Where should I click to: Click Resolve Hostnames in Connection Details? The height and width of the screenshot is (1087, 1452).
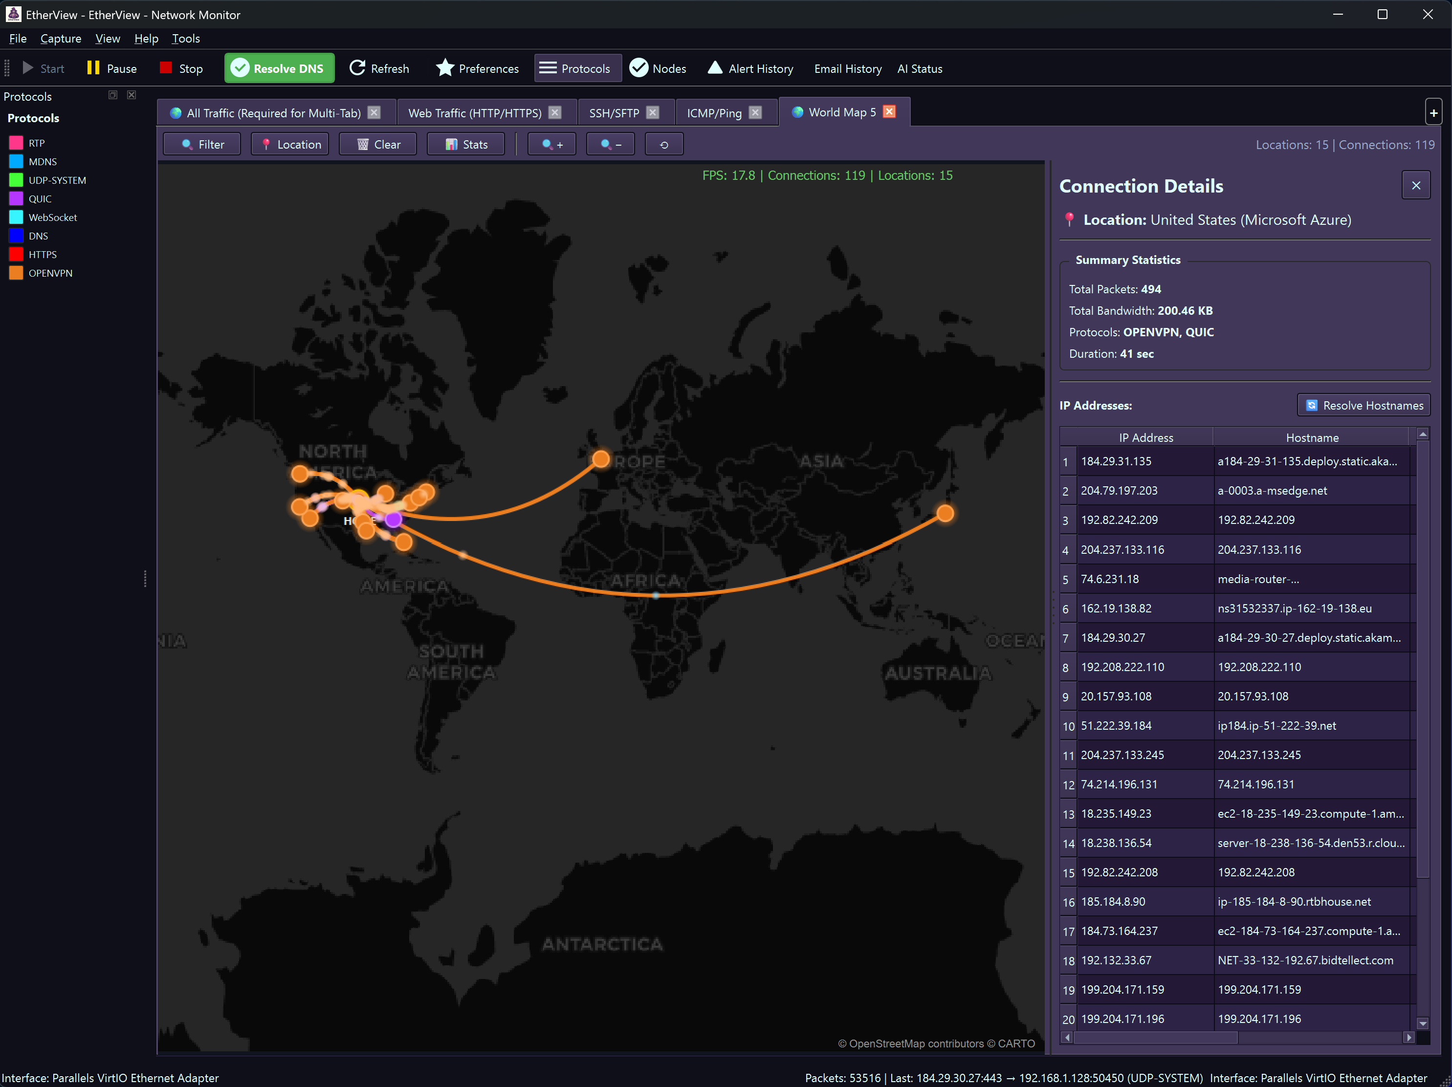coord(1364,405)
